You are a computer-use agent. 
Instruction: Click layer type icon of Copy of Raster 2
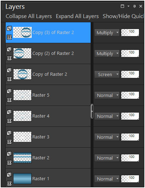[x=9, y=70]
